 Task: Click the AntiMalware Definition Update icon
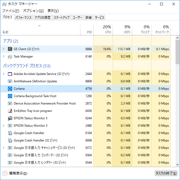click(x=10, y=81)
